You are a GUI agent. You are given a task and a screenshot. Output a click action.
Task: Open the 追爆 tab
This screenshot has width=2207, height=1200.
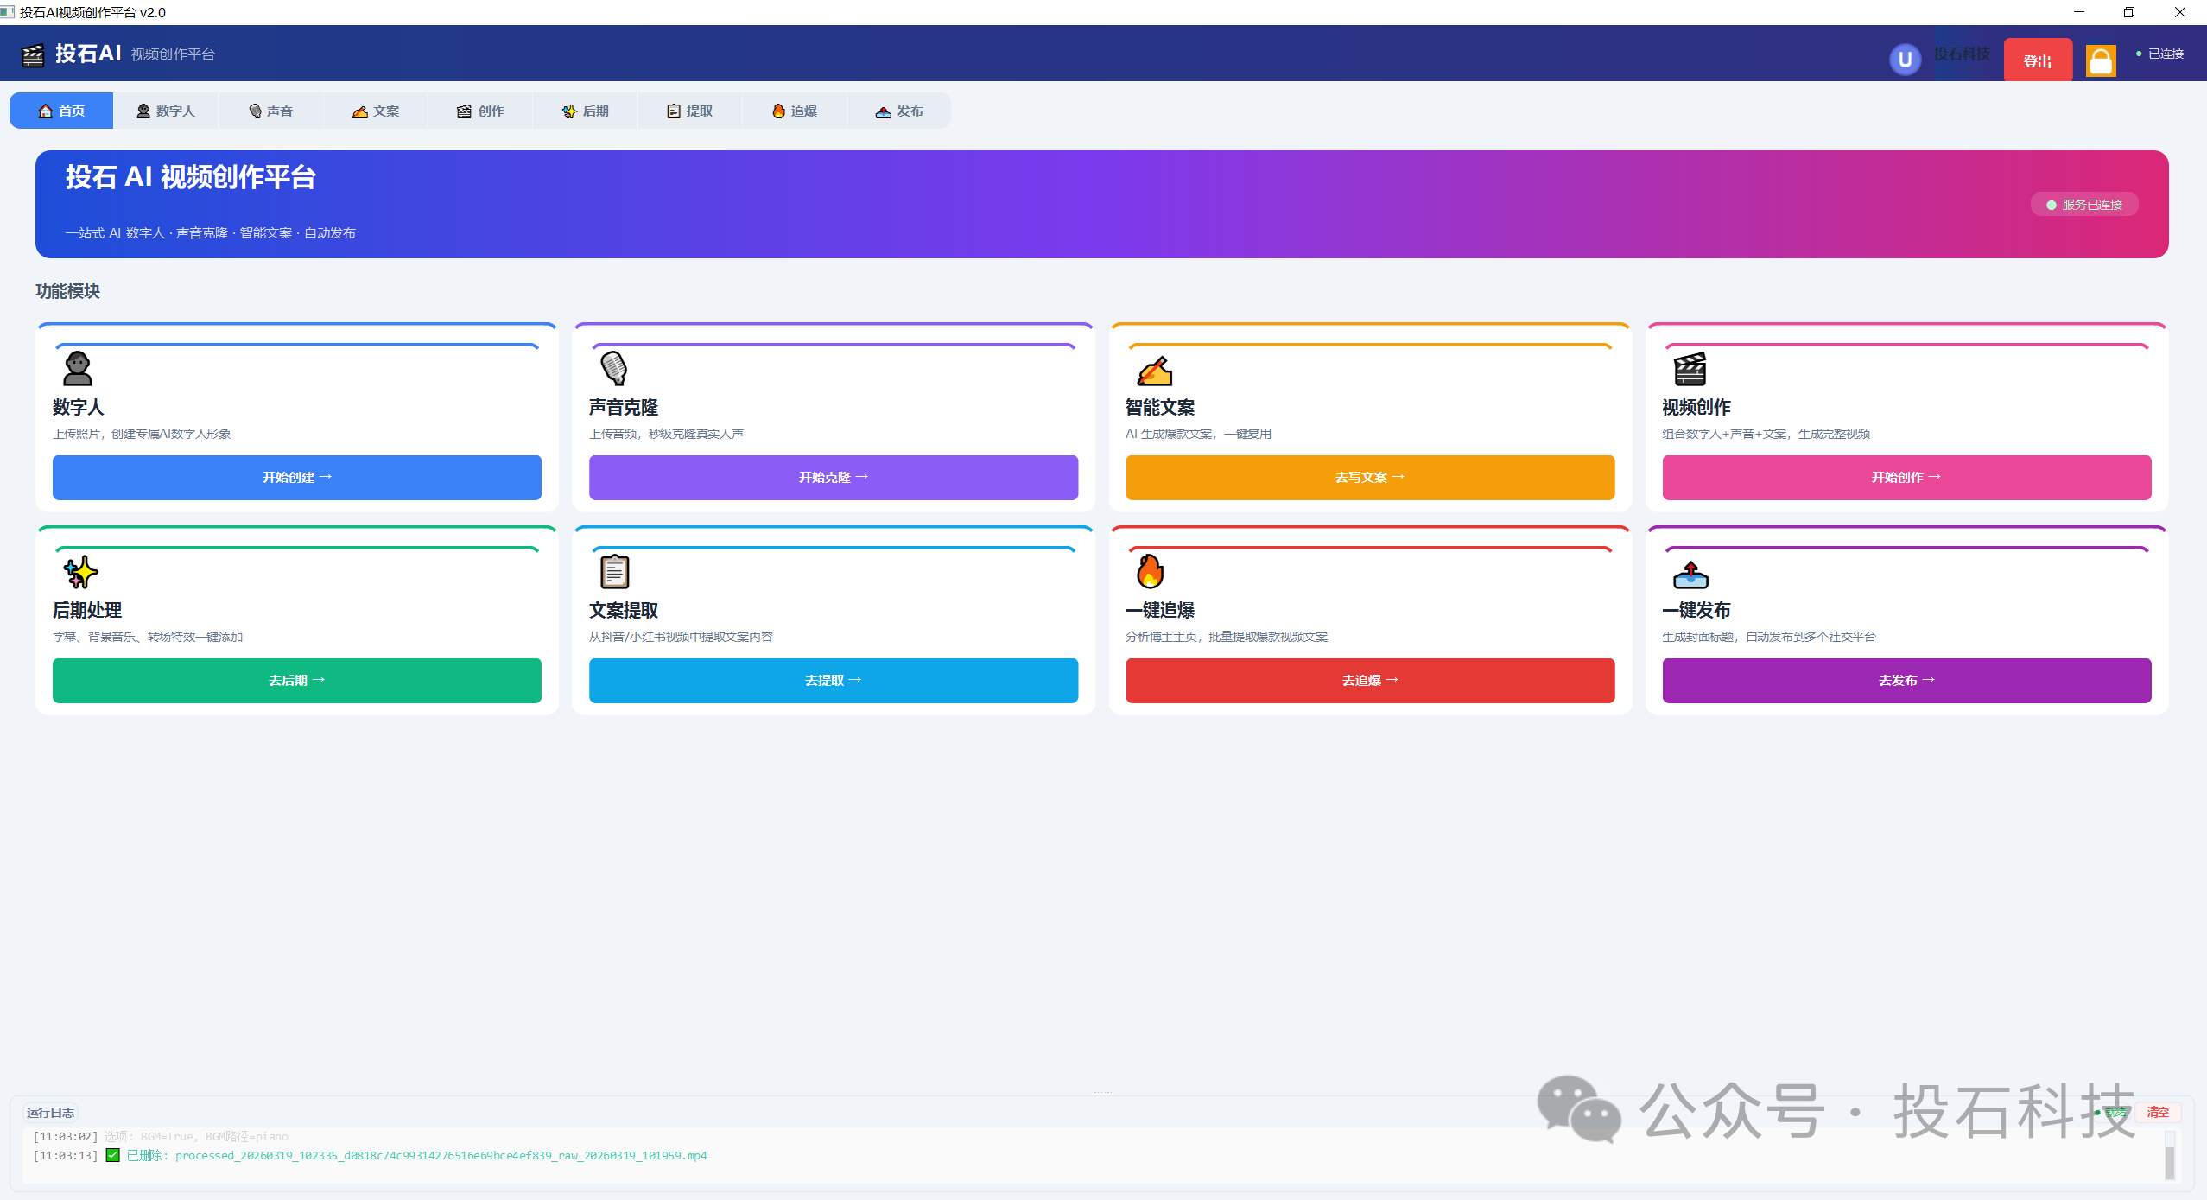click(795, 111)
